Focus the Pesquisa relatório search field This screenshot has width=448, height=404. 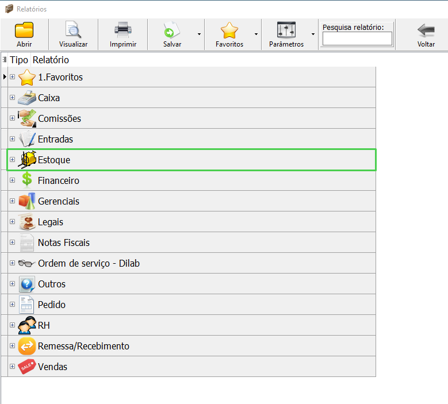(357, 39)
